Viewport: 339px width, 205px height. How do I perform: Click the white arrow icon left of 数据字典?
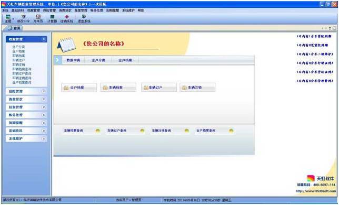57,60
